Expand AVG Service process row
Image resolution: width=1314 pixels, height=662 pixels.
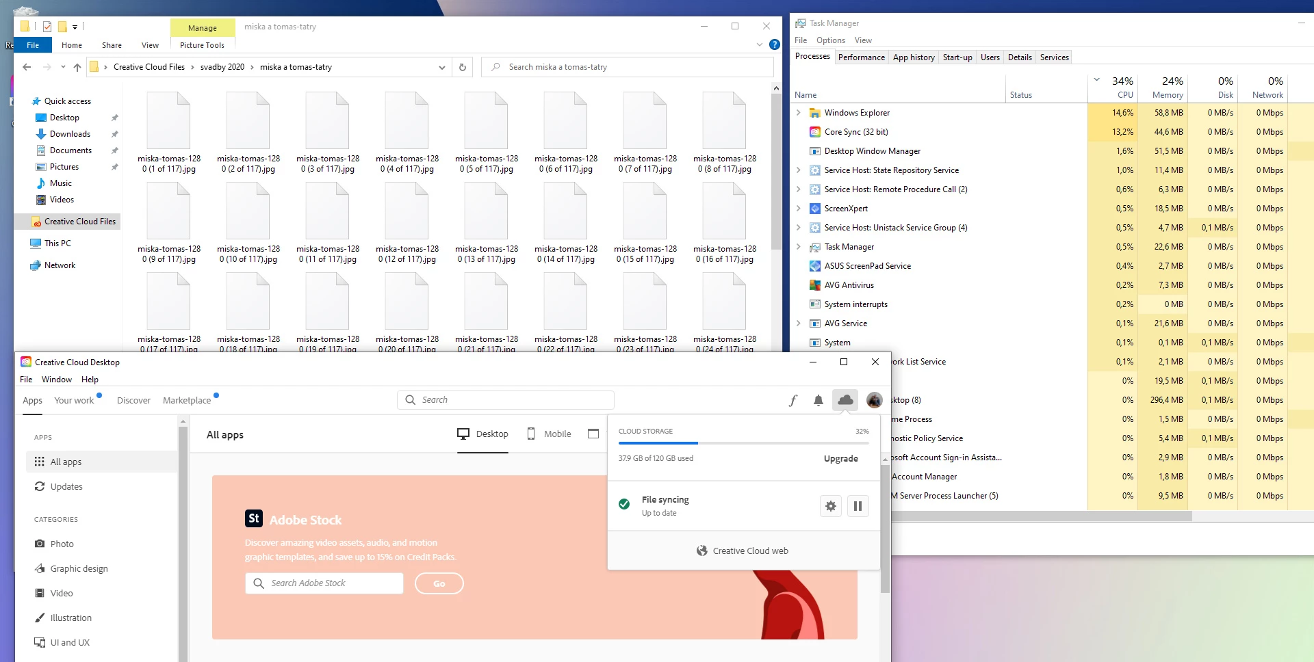(x=798, y=323)
